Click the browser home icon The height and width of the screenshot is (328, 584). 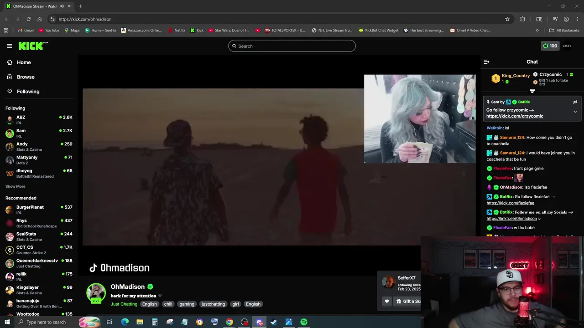tap(39, 19)
